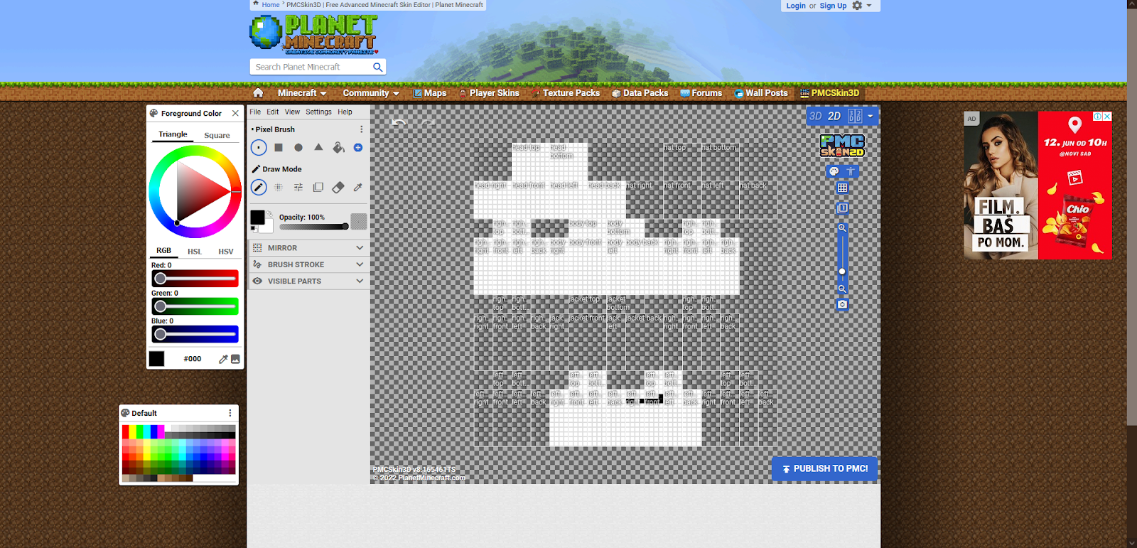
Task: Switch to the Triangle color picker tab
Action: [173, 134]
